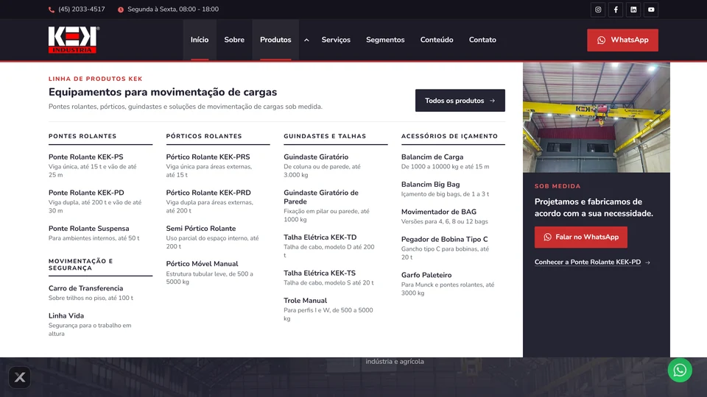
Task: Click the Todos os produtos button
Action: 460,101
